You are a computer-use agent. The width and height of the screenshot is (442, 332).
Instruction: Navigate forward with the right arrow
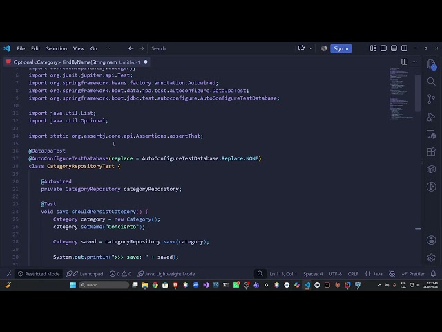pyautogui.click(x=141, y=48)
